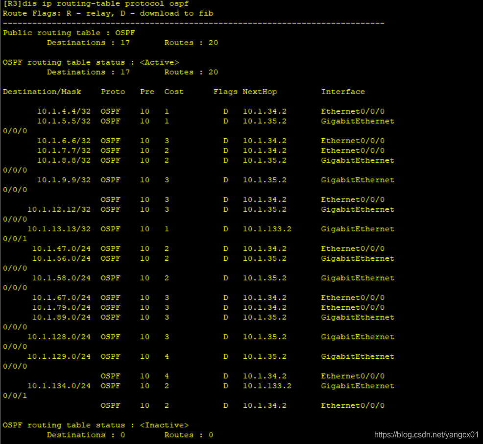This screenshot has width=483, height=444.
Task: Click the 'Proto' column header
Action: pos(113,92)
